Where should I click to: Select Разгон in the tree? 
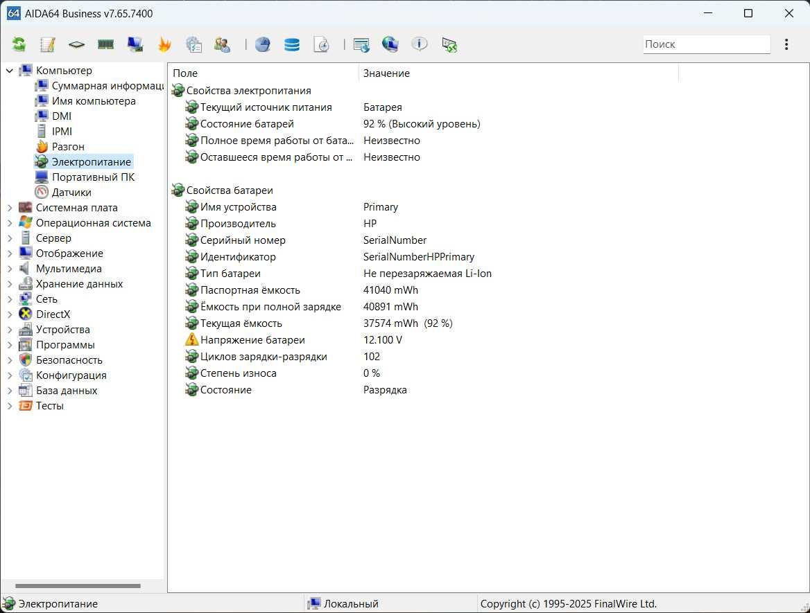(68, 147)
